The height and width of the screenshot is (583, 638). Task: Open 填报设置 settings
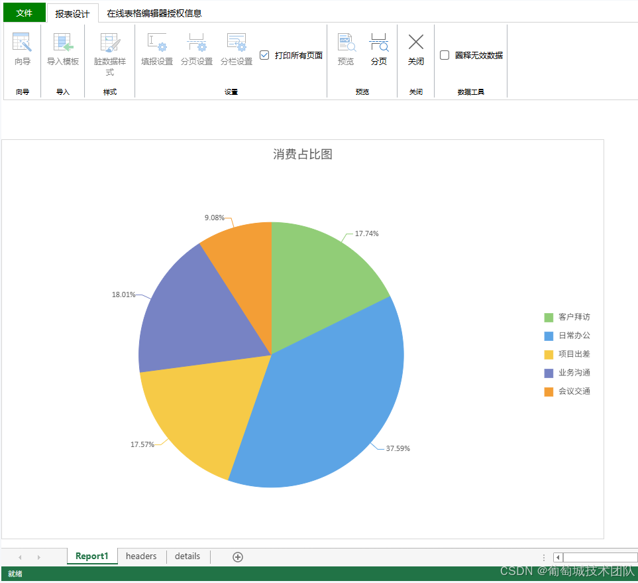click(x=157, y=49)
